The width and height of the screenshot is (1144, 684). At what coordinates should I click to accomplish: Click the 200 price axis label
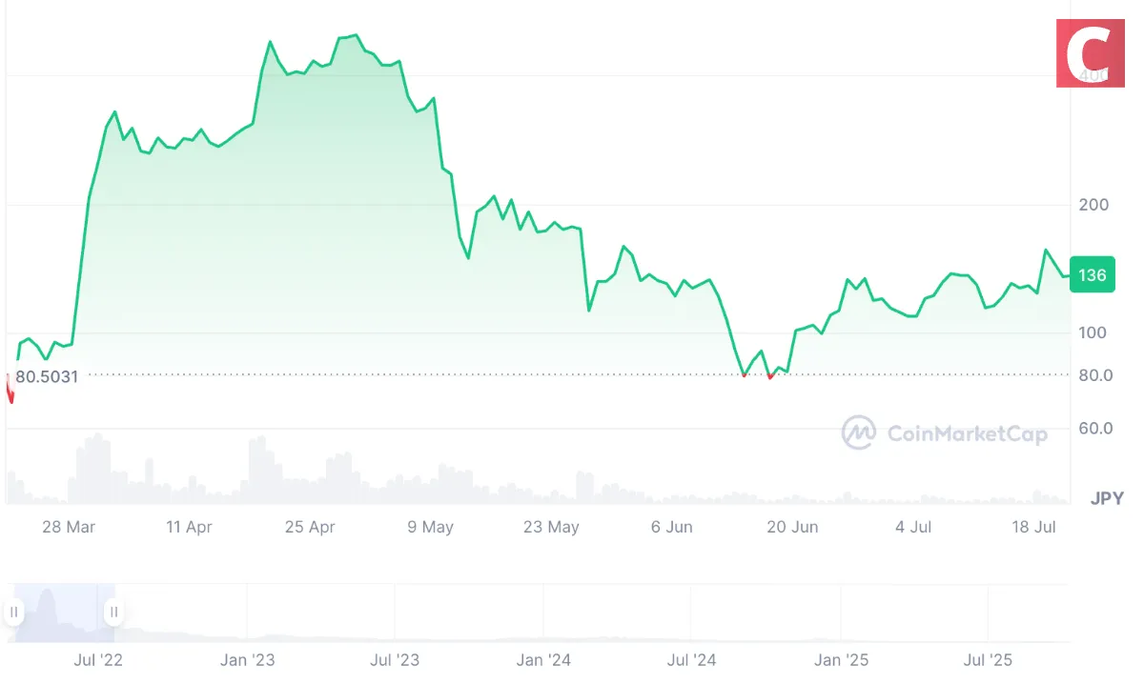pyautogui.click(x=1092, y=205)
